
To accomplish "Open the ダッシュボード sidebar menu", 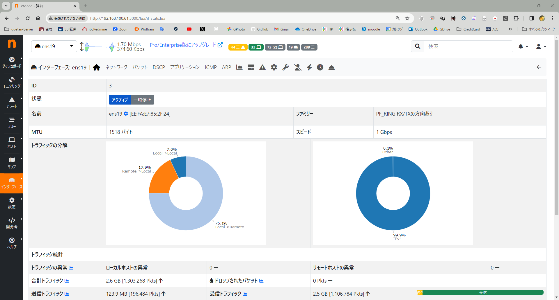I will pyautogui.click(x=12, y=62).
